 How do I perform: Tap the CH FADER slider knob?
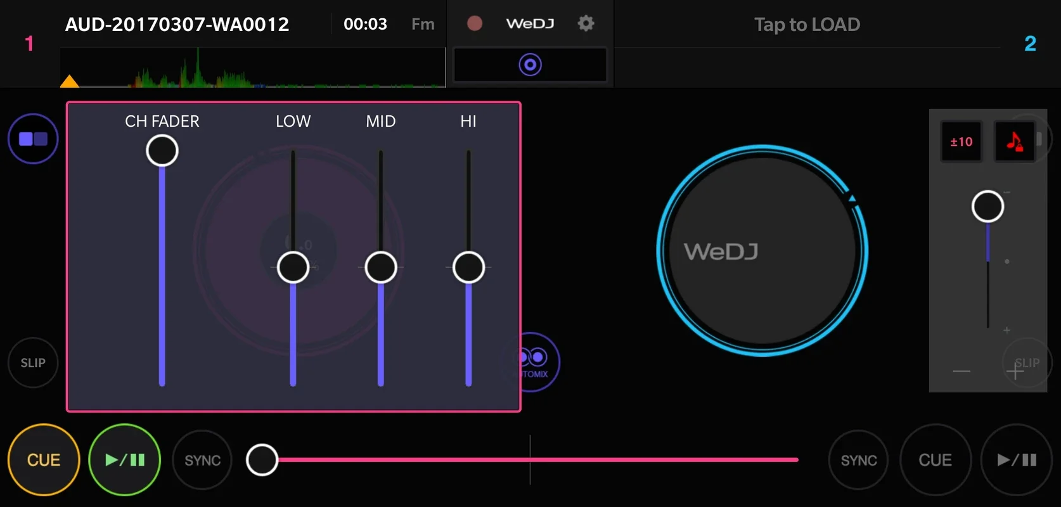pyautogui.click(x=162, y=151)
